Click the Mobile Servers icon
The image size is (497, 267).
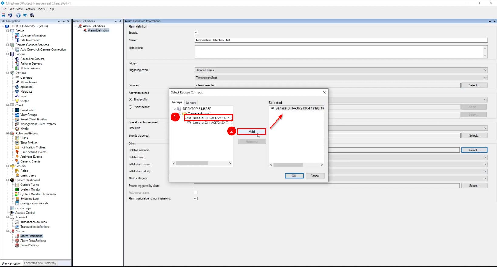pos(17,68)
